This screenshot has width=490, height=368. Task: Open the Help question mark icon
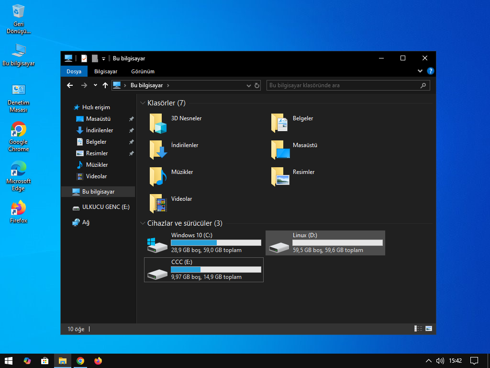(x=431, y=71)
